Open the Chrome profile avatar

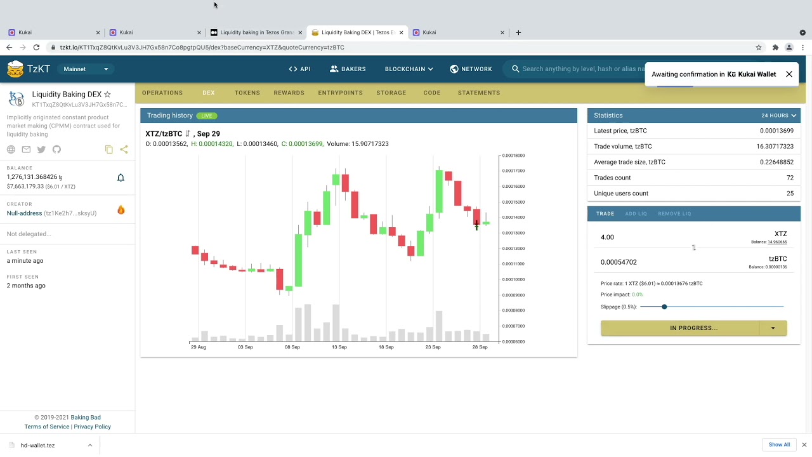click(x=789, y=48)
